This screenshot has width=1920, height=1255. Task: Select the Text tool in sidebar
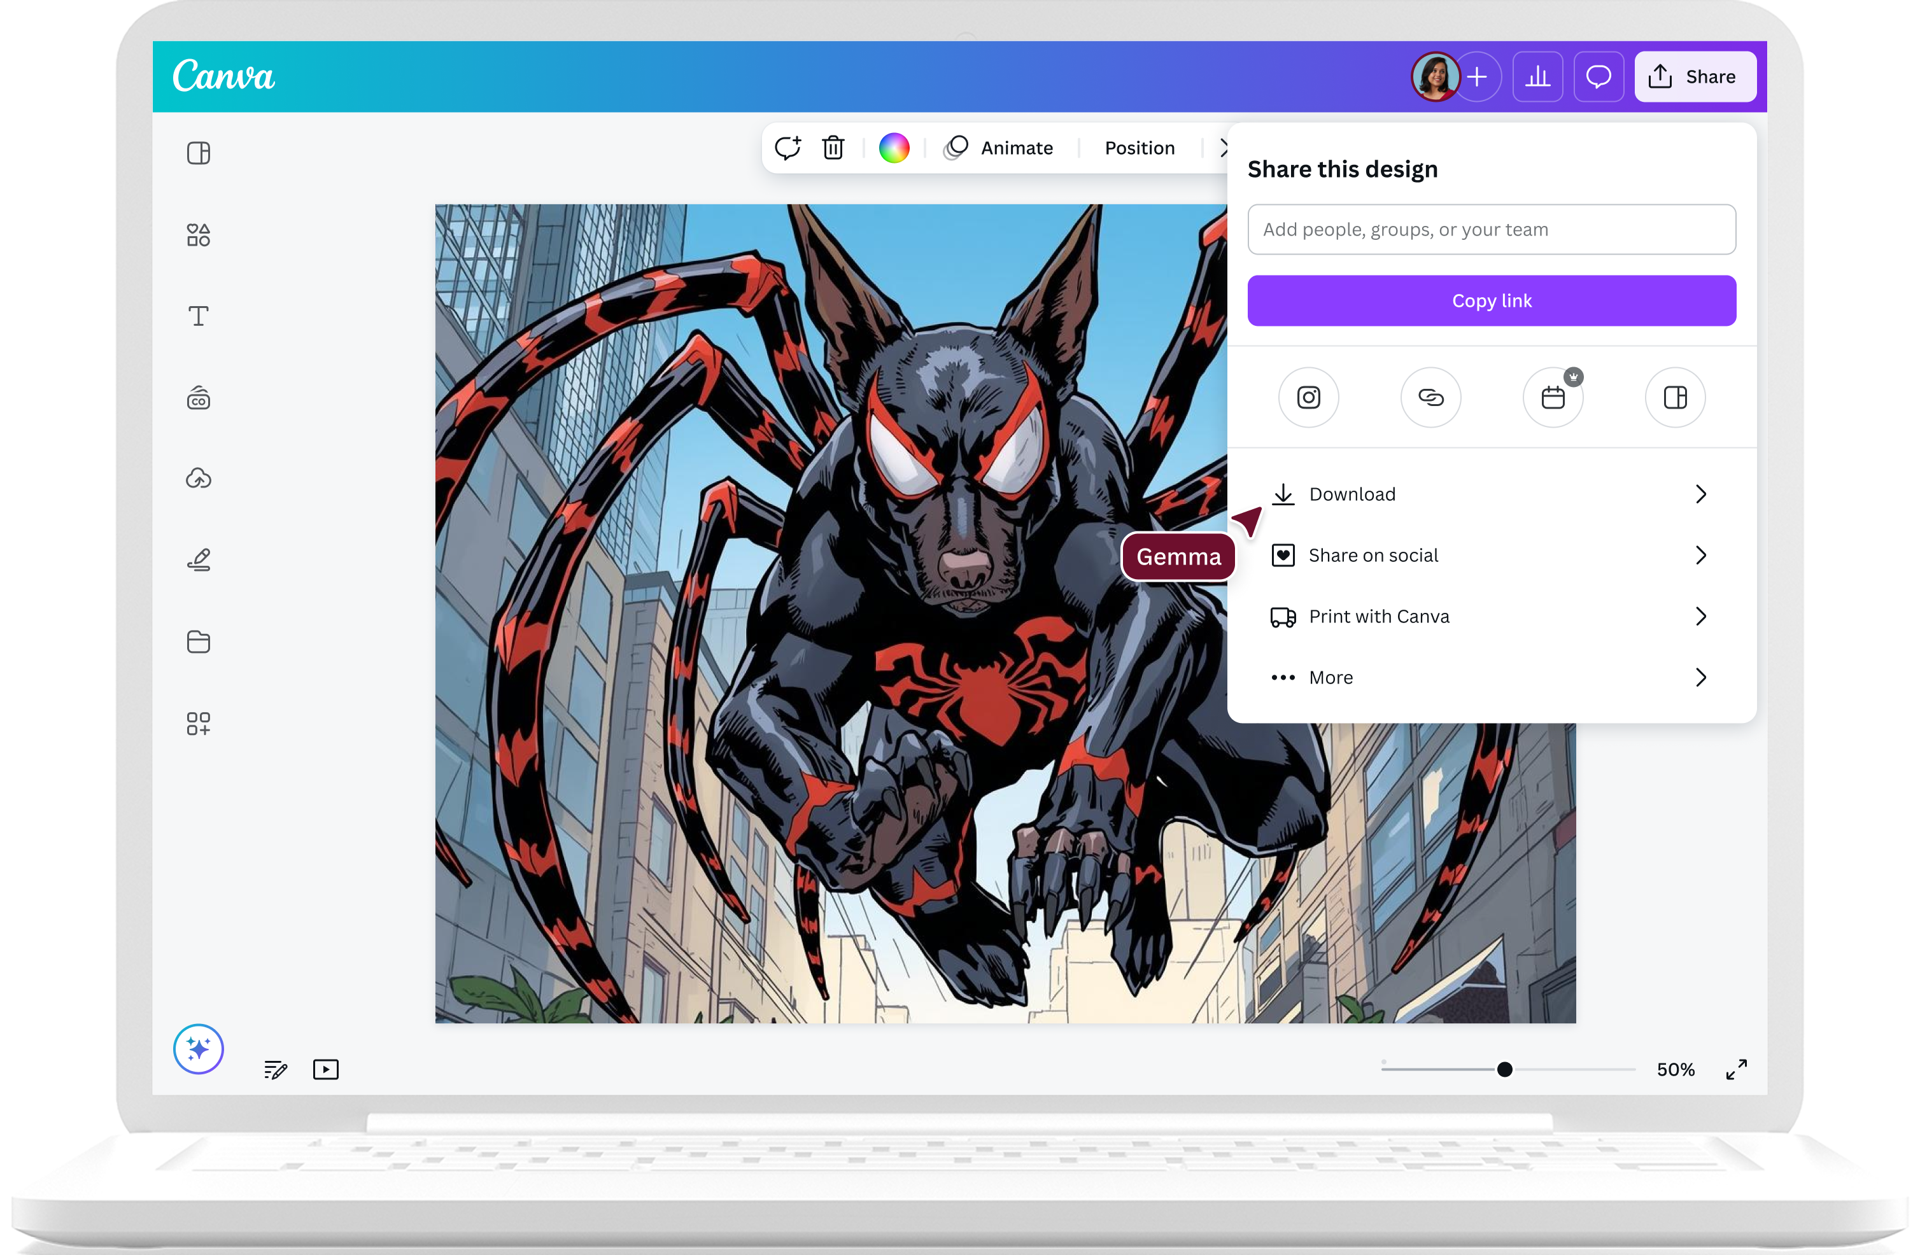coord(199,316)
